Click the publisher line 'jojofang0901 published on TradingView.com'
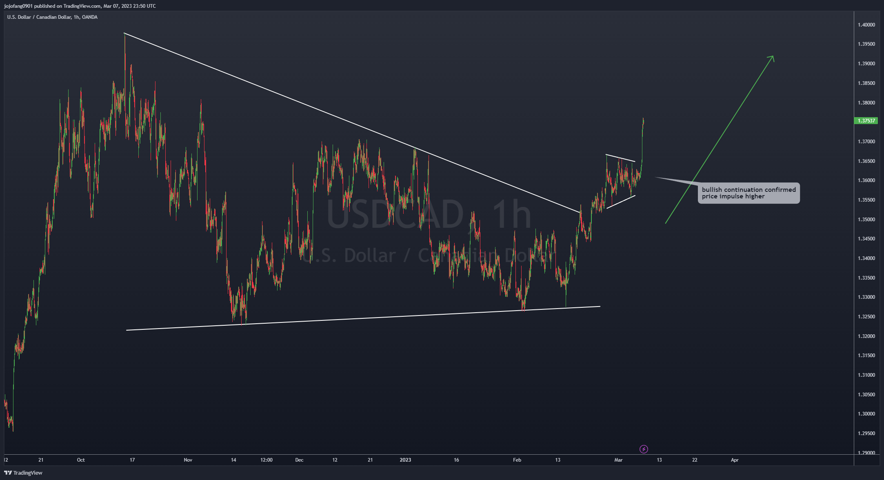This screenshot has width=884, height=480. (x=52, y=6)
